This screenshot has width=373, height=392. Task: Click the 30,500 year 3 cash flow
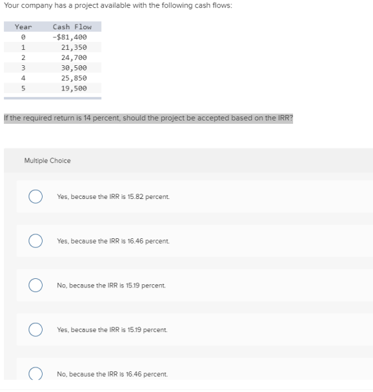coord(74,68)
